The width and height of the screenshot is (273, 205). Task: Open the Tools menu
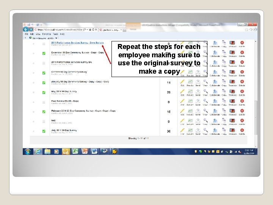[x=55, y=34]
